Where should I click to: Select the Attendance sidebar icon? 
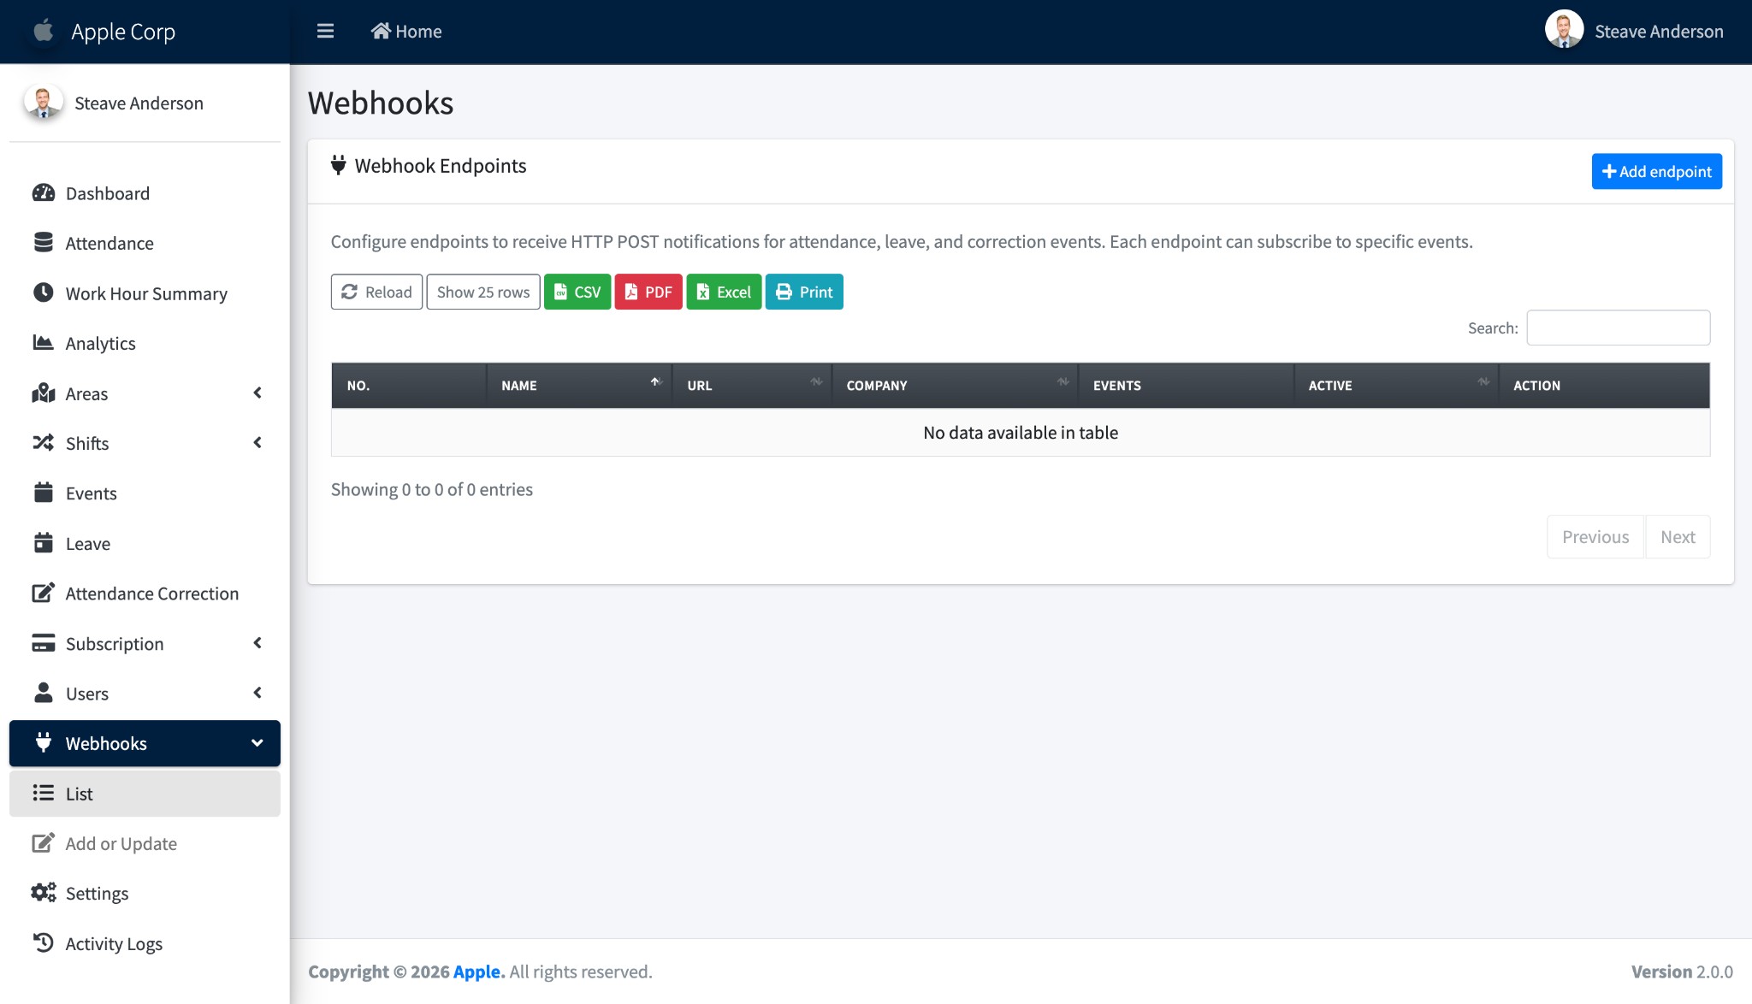(44, 243)
